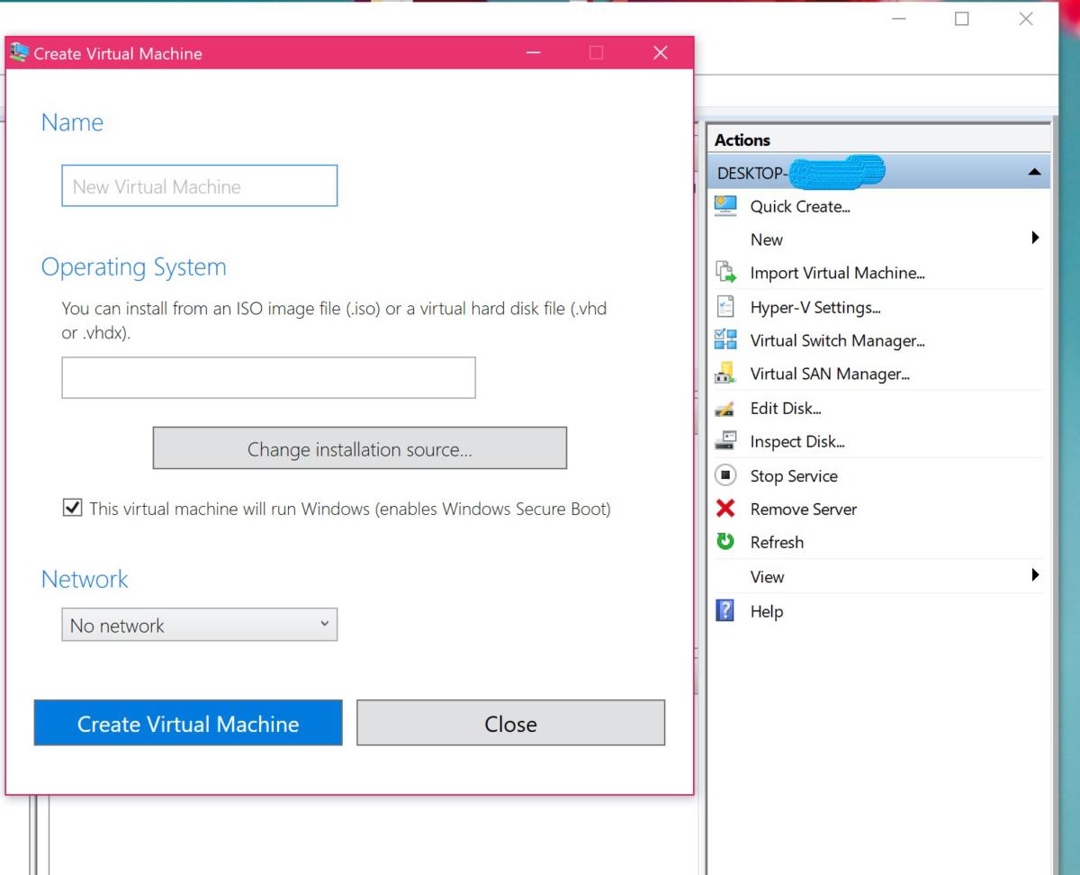Click the Stop Service square icon
This screenshot has width=1080, height=875.
725,475
